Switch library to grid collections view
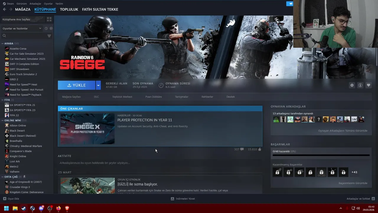This screenshot has height=213, width=378. (x=49, y=19)
